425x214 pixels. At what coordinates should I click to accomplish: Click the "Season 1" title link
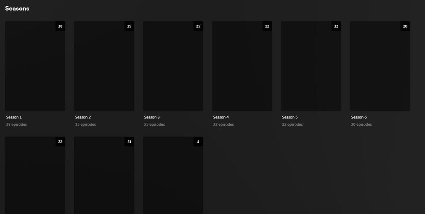tap(14, 117)
